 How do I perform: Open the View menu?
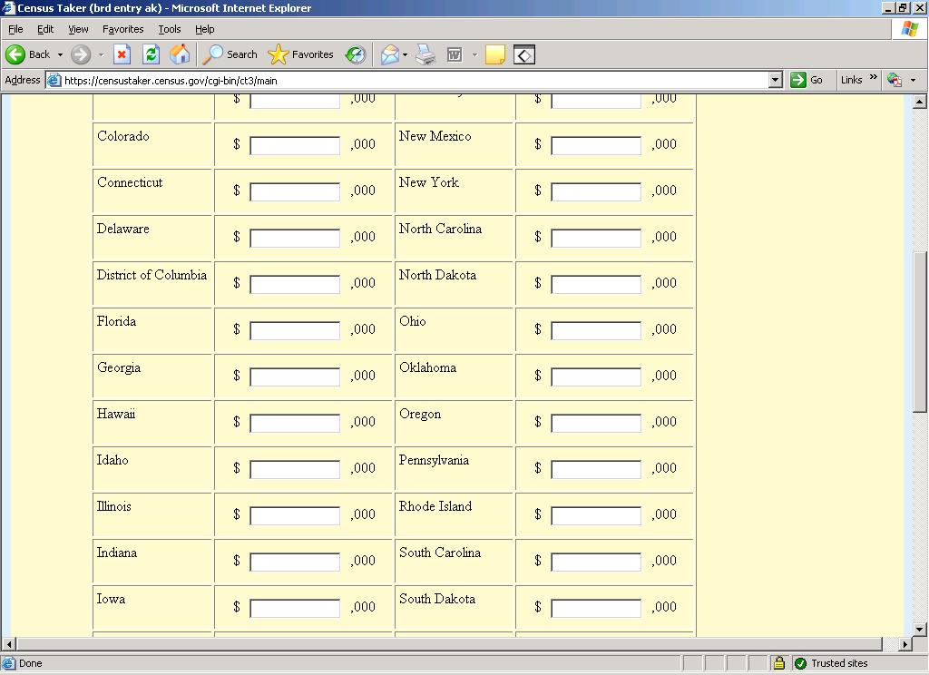pyautogui.click(x=78, y=29)
